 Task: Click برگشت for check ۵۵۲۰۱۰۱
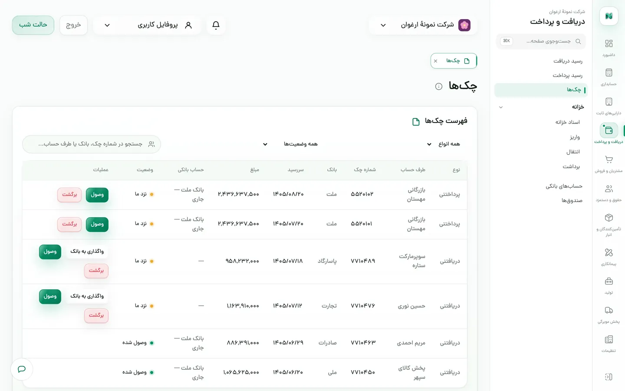click(69, 224)
